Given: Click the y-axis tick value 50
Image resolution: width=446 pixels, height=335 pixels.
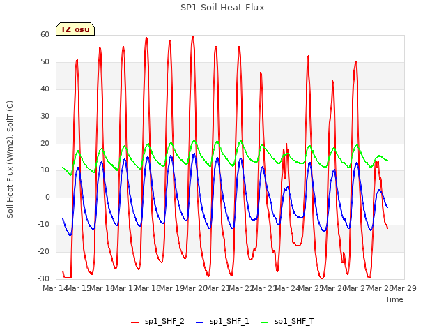Looking at the screenshot, I should [x=45, y=62].
